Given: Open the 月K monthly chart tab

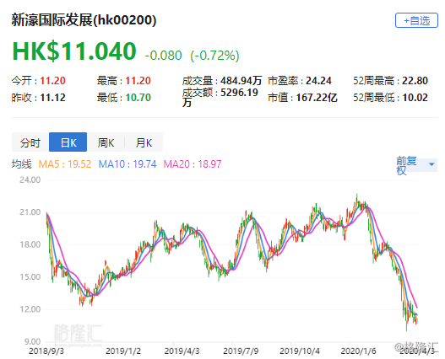Looking at the screenshot, I should 144,142.
